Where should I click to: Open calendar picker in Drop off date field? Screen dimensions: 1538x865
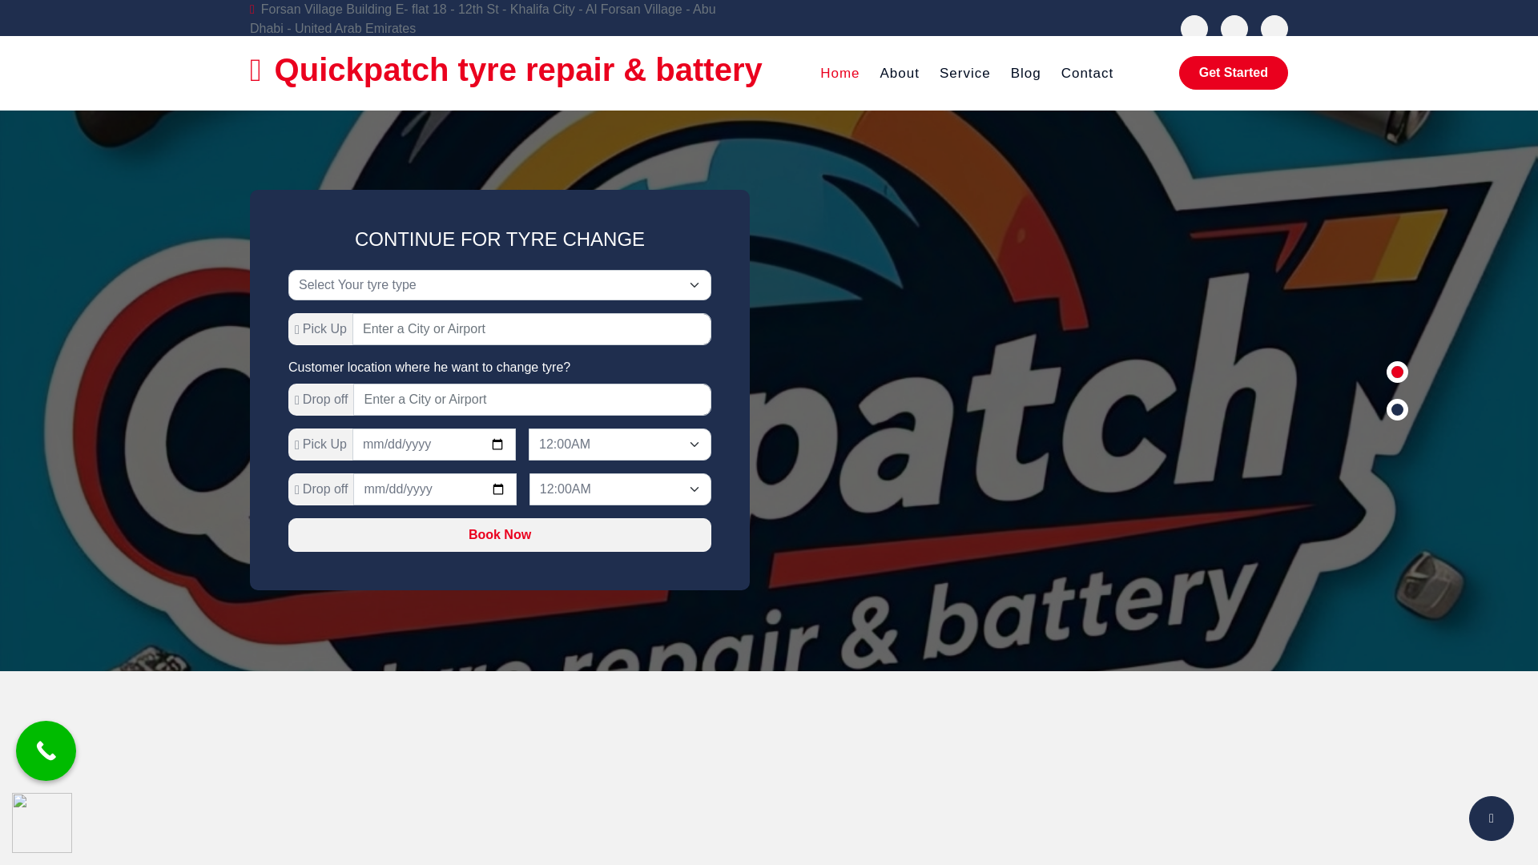(x=498, y=489)
